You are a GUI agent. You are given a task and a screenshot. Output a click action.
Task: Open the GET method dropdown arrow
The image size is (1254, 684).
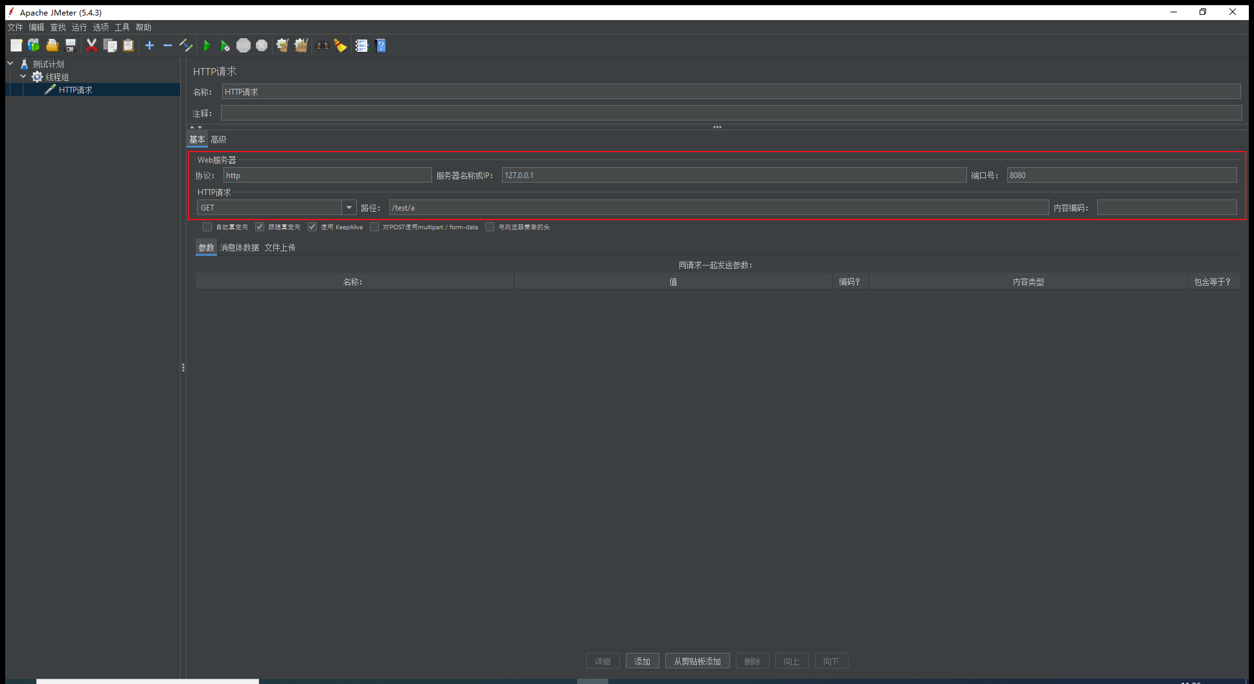pyautogui.click(x=349, y=207)
